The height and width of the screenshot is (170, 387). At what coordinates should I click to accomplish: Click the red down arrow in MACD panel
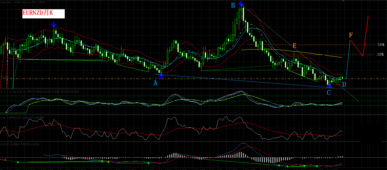click(5, 159)
